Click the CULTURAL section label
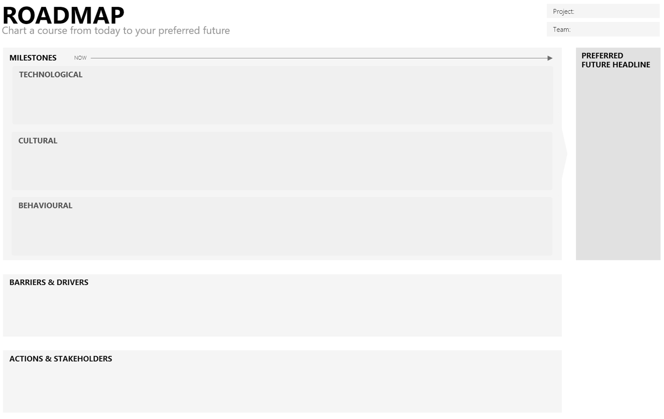Image resolution: width=664 pixels, height=419 pixels. (38, 141)
